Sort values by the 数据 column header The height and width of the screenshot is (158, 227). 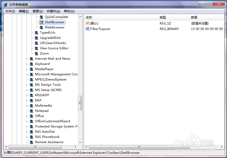pos(207,17)
